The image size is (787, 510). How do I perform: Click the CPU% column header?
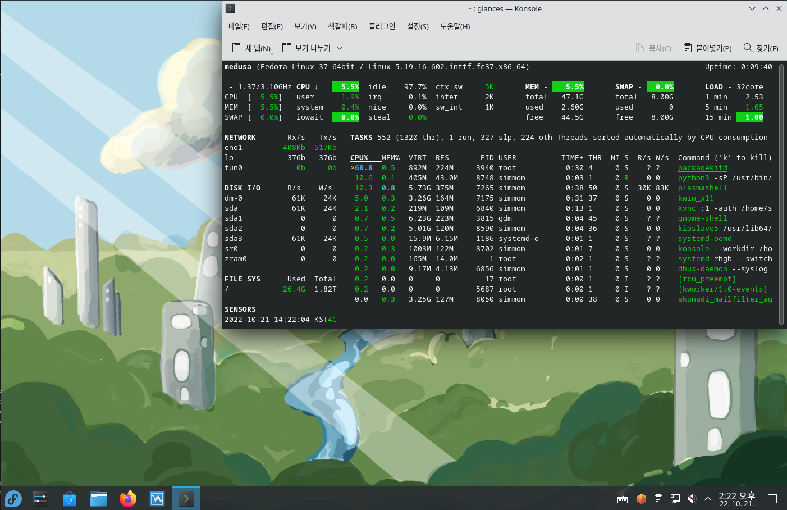pos(359,158)
